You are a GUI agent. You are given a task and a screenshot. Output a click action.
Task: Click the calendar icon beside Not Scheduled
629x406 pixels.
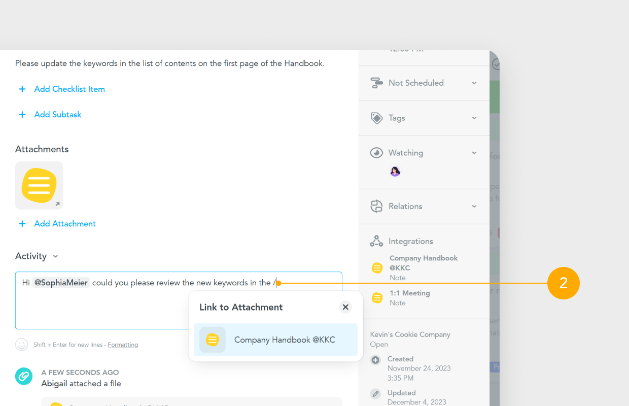click(376, 83)
